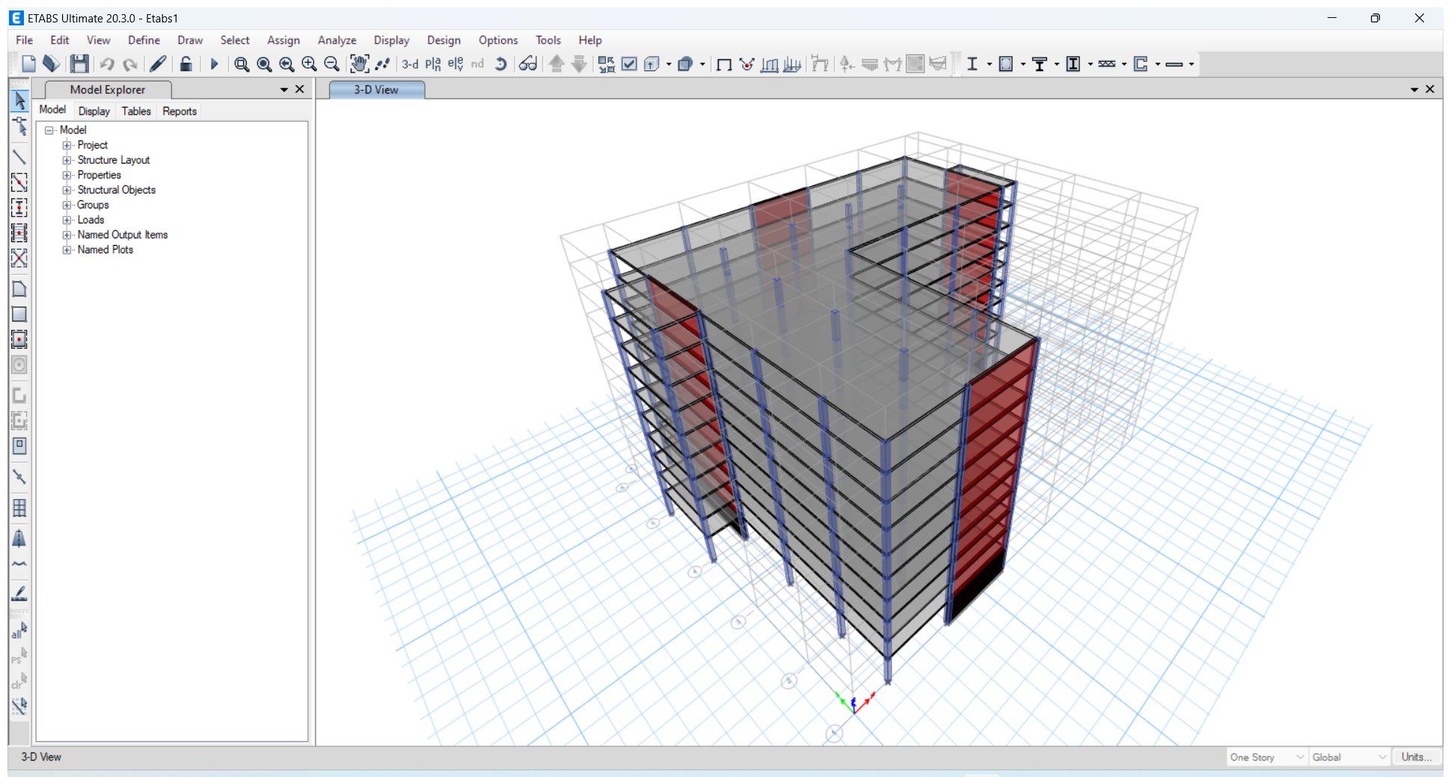Expand the Project tree node
Screen dimensions: 1451x777
(x=67, y=145)
